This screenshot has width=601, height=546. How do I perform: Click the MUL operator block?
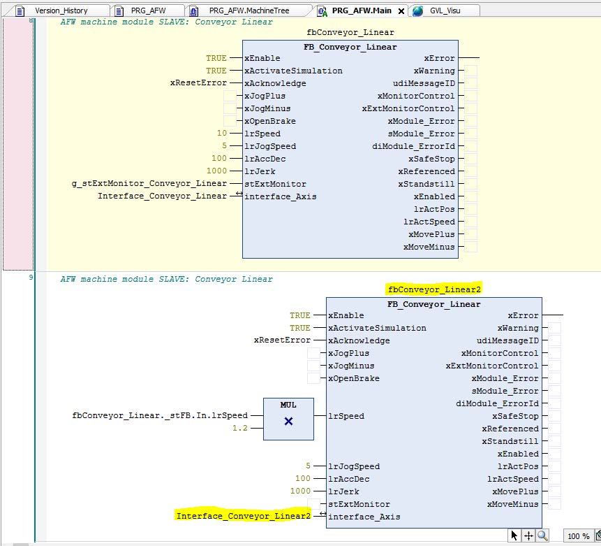[x=288, y=419]
